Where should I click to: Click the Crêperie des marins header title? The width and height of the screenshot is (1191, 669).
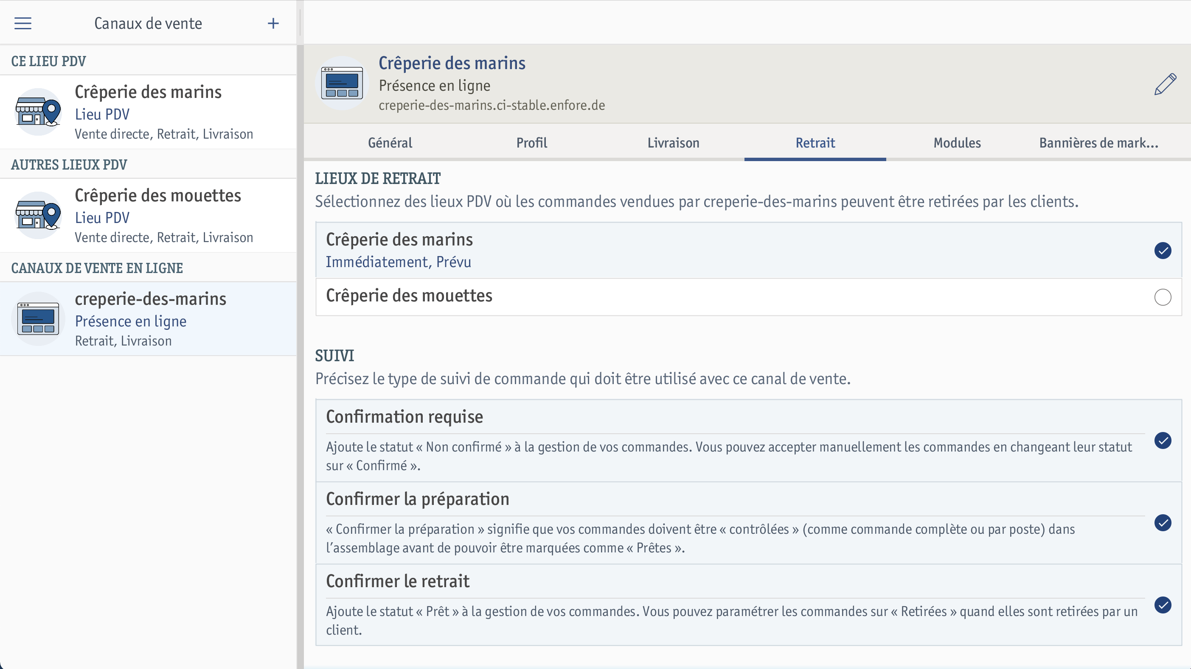click(x=452, y=63)
